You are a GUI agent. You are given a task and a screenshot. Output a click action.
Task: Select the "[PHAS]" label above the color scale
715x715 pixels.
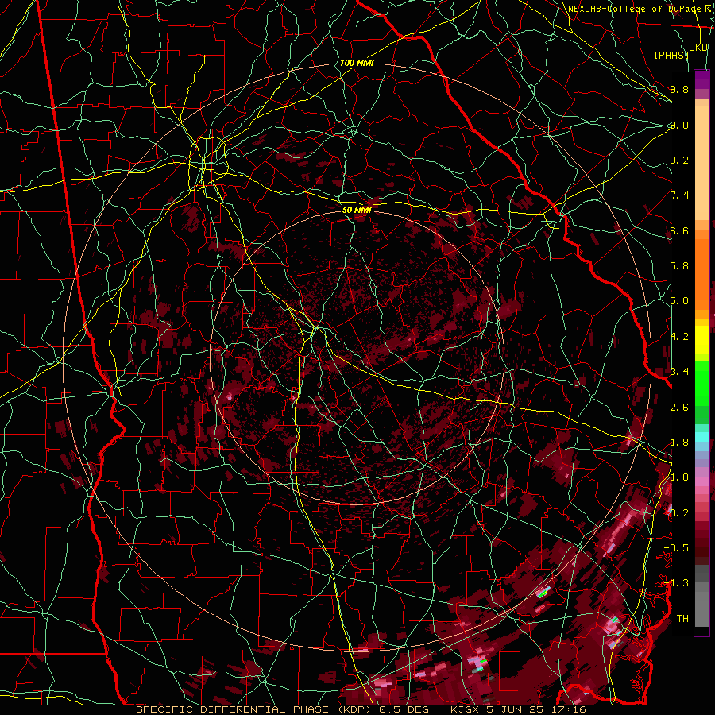click(671, 55)
